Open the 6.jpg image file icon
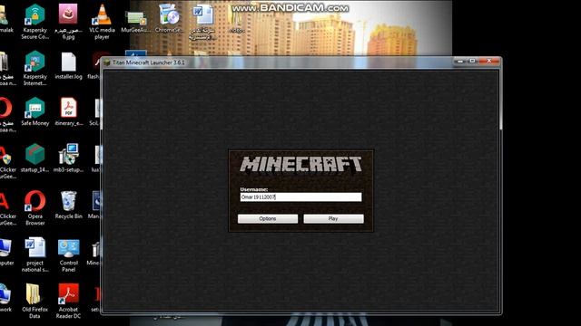This screenshot has width=581, height=326. [68, 22]
